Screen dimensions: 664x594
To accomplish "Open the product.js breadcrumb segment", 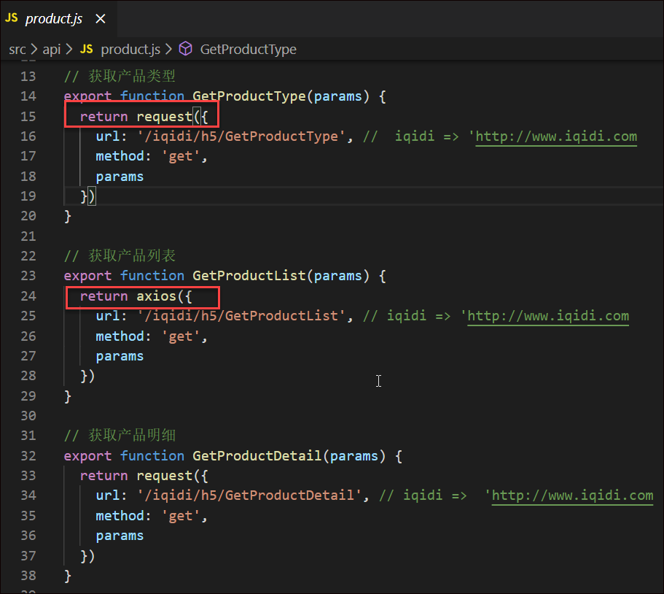I will coord(130,50).
